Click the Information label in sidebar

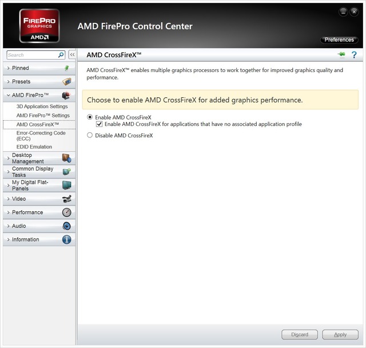[x=25, y=239]
